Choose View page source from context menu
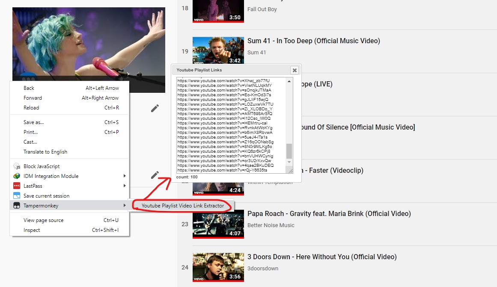The width and height of the screenshot is (497, 287). pos(43,220)
